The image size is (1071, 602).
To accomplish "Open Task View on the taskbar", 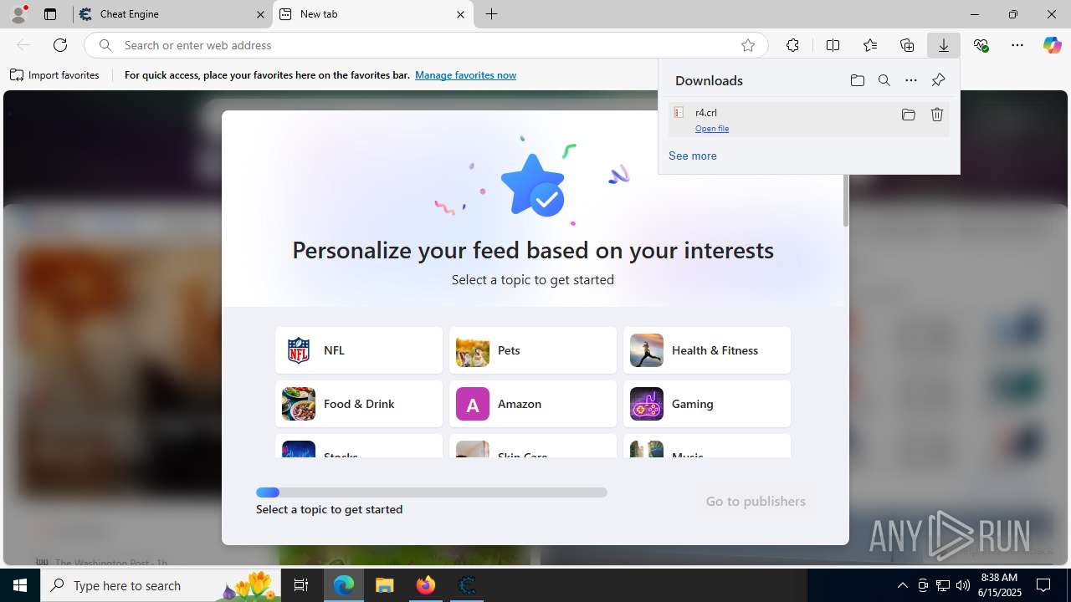I will 301,585.
